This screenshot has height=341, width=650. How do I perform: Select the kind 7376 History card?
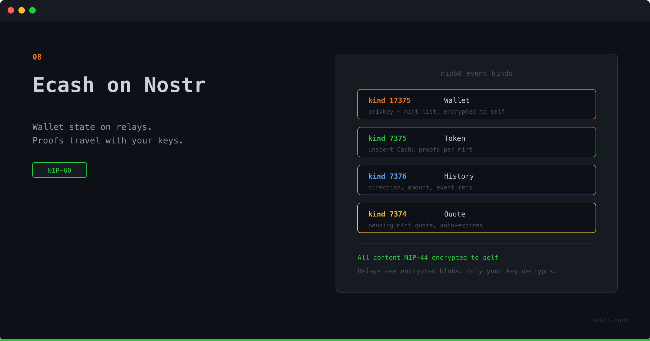476,180
